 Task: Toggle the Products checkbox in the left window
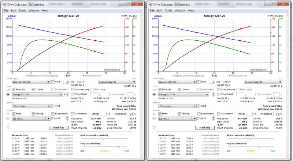14,90
